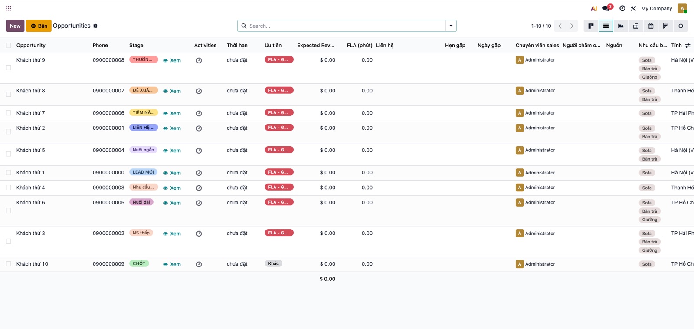Switch to Kanban view

pyautogui.click(x=591, y=26)
